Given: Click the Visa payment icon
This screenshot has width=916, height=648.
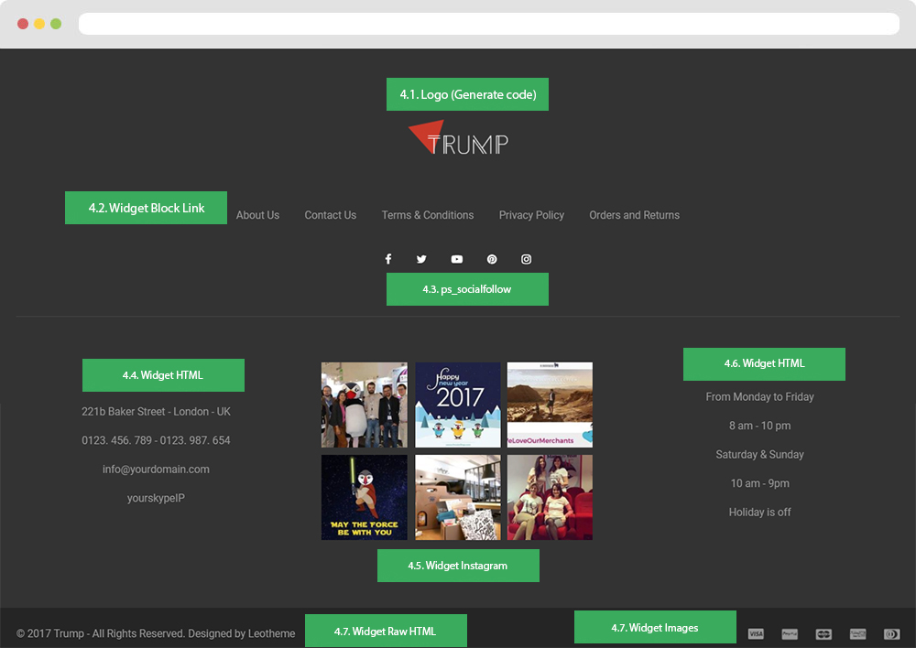Looking at the screenshot, I should pos(756,633).
